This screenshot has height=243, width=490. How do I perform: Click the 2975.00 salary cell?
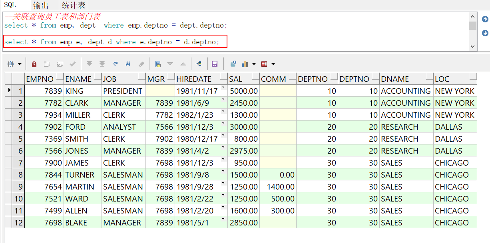coord(243,150)
